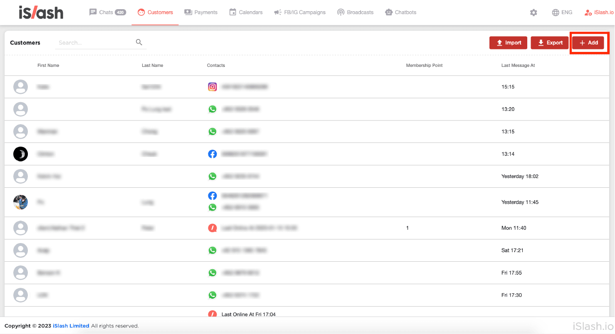Viewport: 615px width, 334px height.
Task: Click the 13:15 timestamp
Action: click(x=508, y=132)
